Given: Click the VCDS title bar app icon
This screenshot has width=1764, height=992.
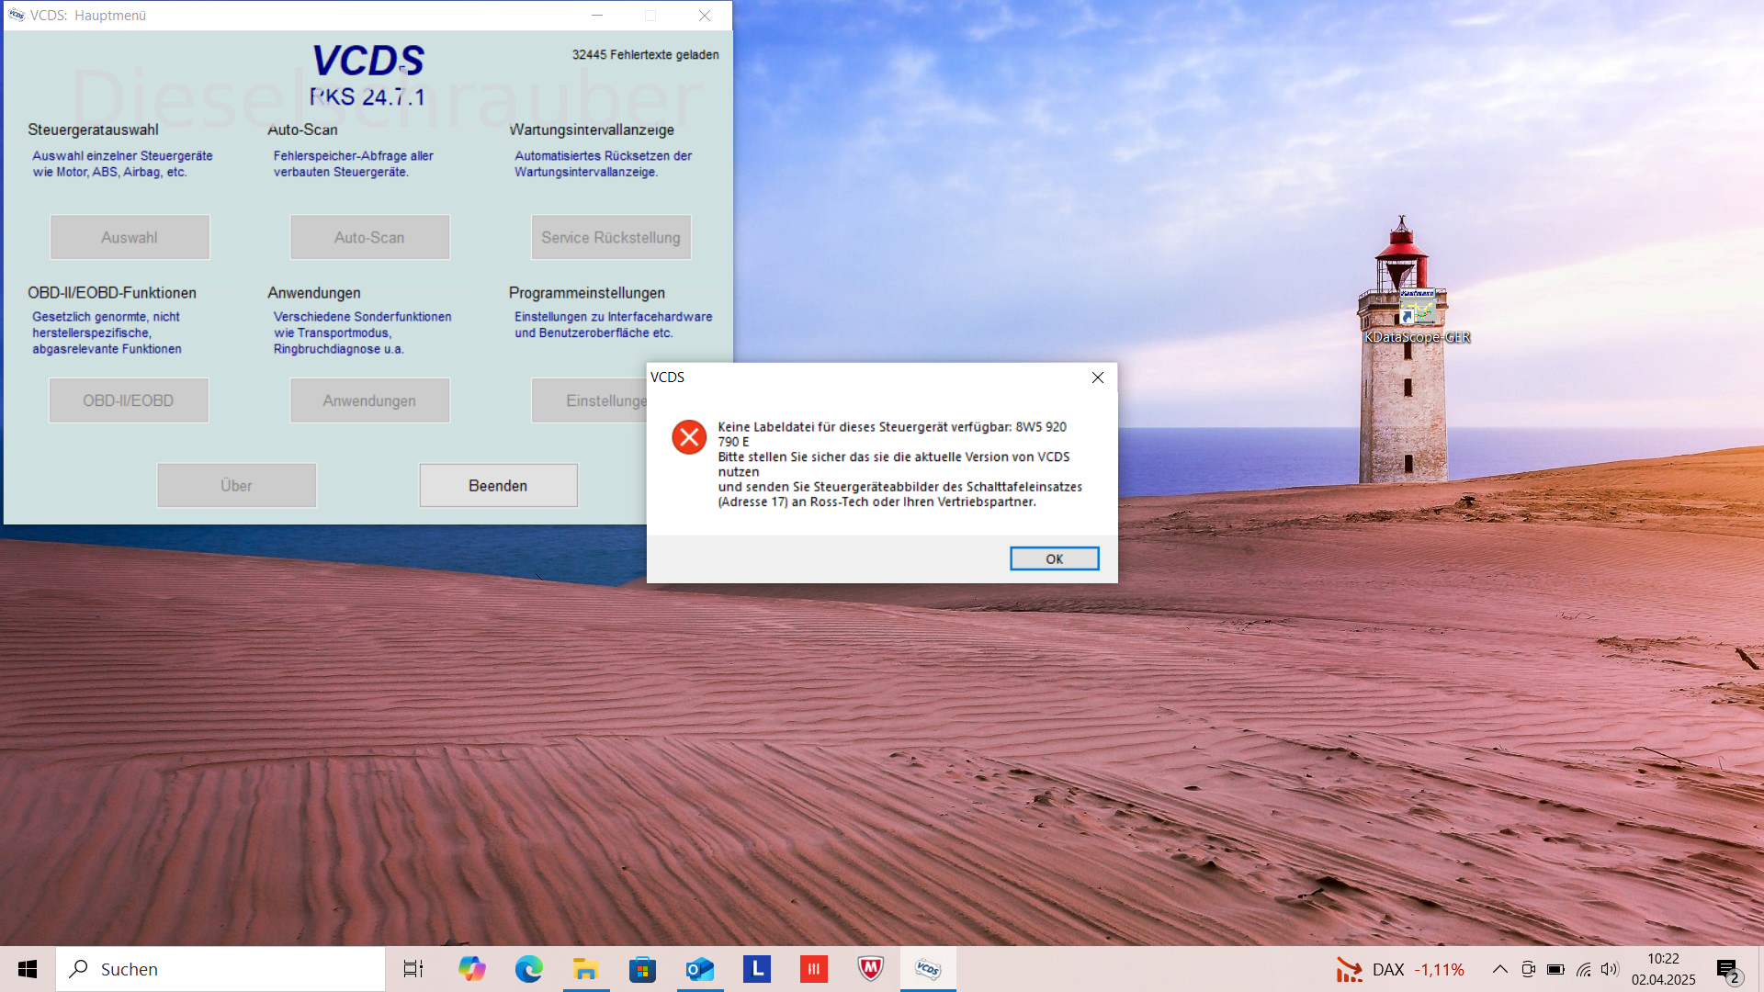Looking at the screenshot, I should point(17,15).
